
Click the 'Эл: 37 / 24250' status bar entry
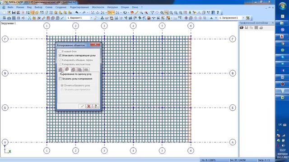(238, 160)
